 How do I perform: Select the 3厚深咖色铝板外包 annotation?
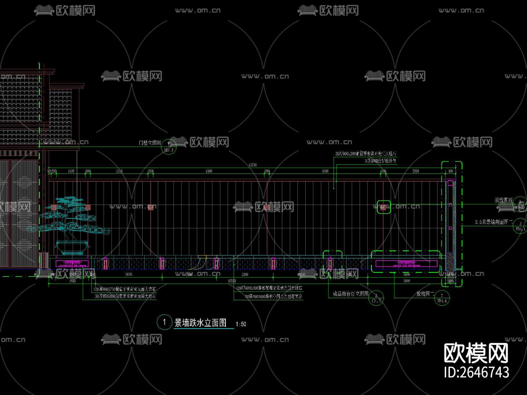click(x=380, y=161)
